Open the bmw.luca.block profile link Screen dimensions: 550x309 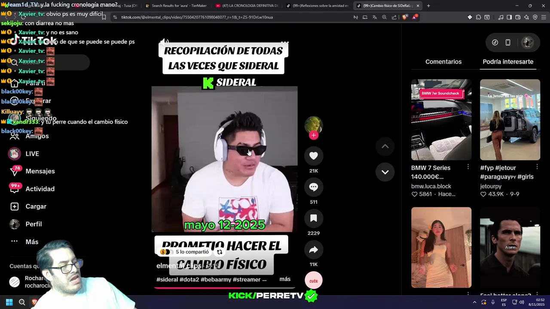click(x=431, y=186)
